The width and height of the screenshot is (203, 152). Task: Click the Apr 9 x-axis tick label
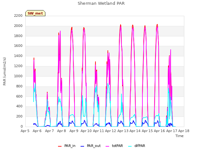click(74, 131)
